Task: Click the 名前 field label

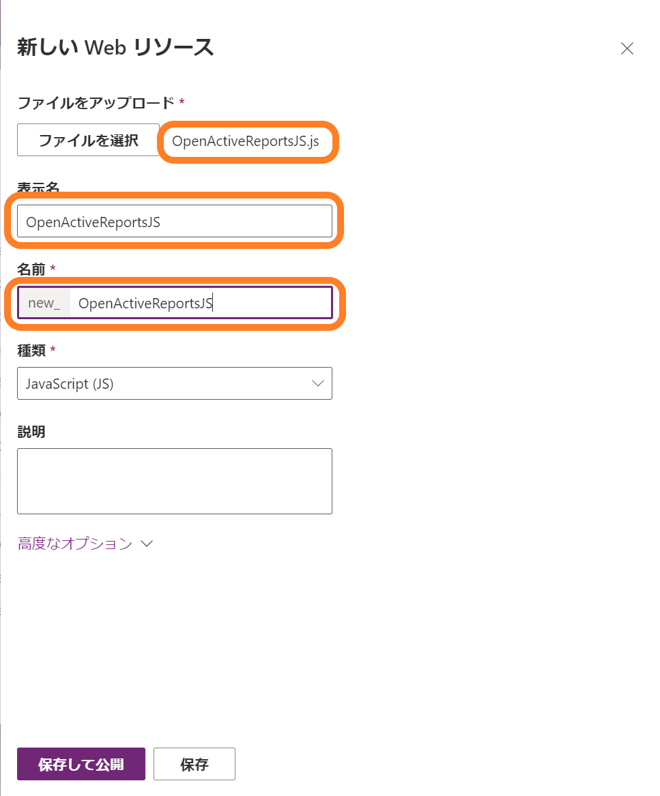Action: [31, 269]
